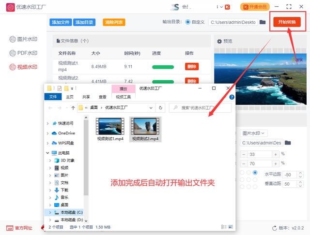The image size is (310, 235).
Task: Click the progress bar for 视频测试1.mp4
Action: (163, 67)
